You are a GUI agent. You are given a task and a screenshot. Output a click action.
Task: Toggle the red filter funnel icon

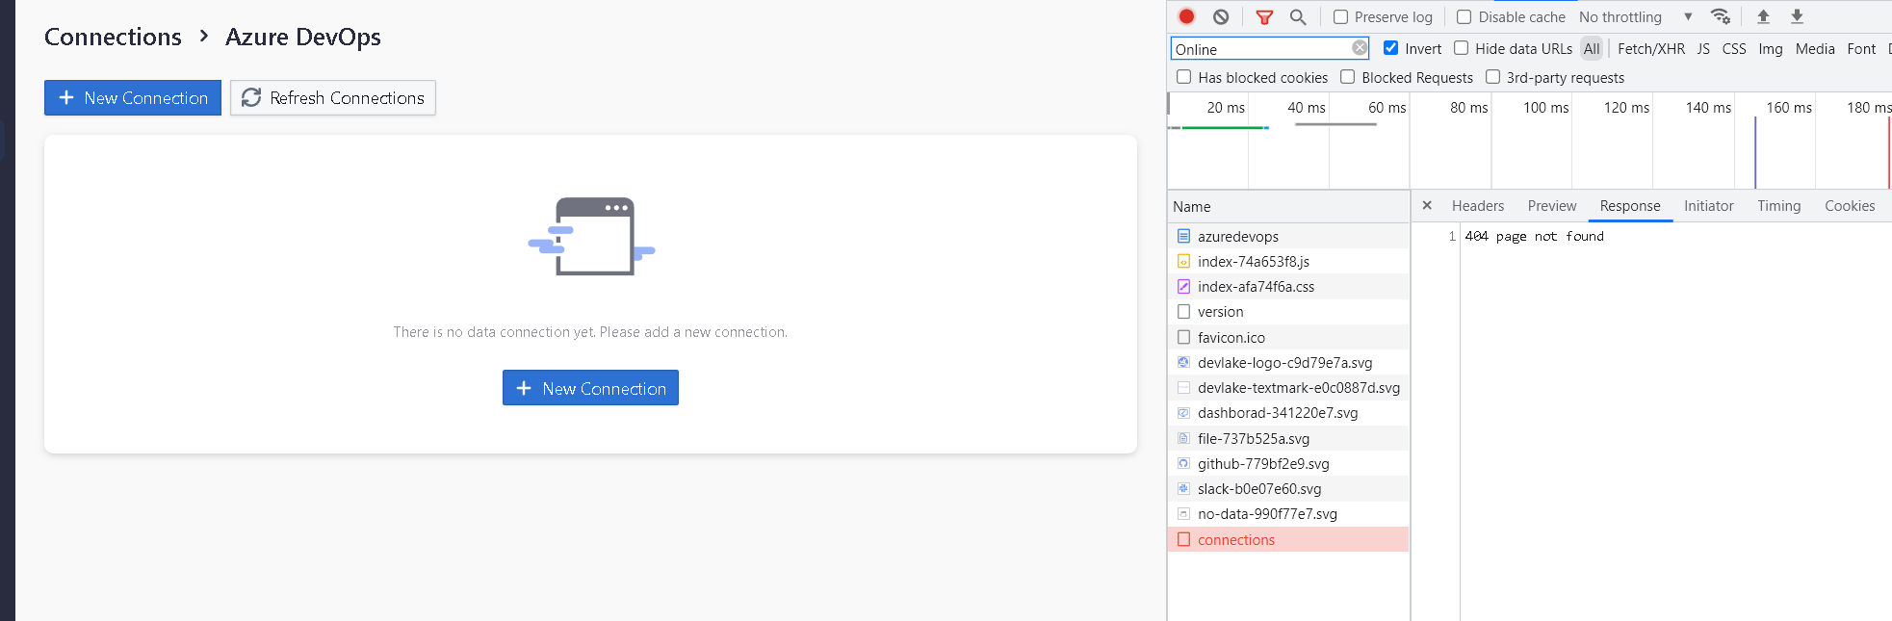coord(1264,17)
